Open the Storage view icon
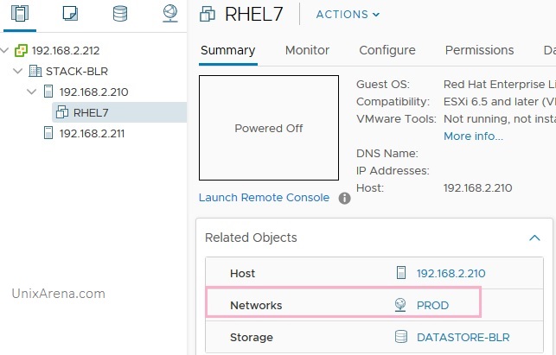The width and height of the screenshot is (556, 355). [120, 14]
